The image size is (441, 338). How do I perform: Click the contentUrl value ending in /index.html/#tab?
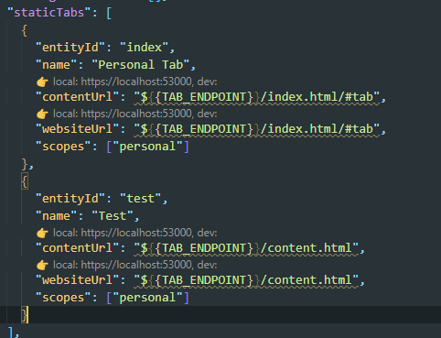[x=256, y=97]
